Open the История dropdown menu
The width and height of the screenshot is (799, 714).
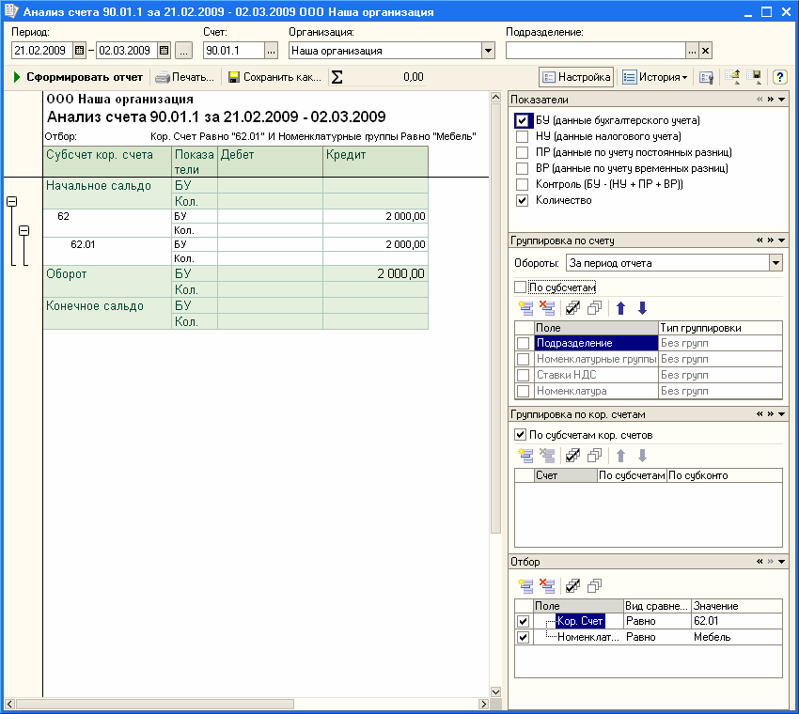click(655, 77)
